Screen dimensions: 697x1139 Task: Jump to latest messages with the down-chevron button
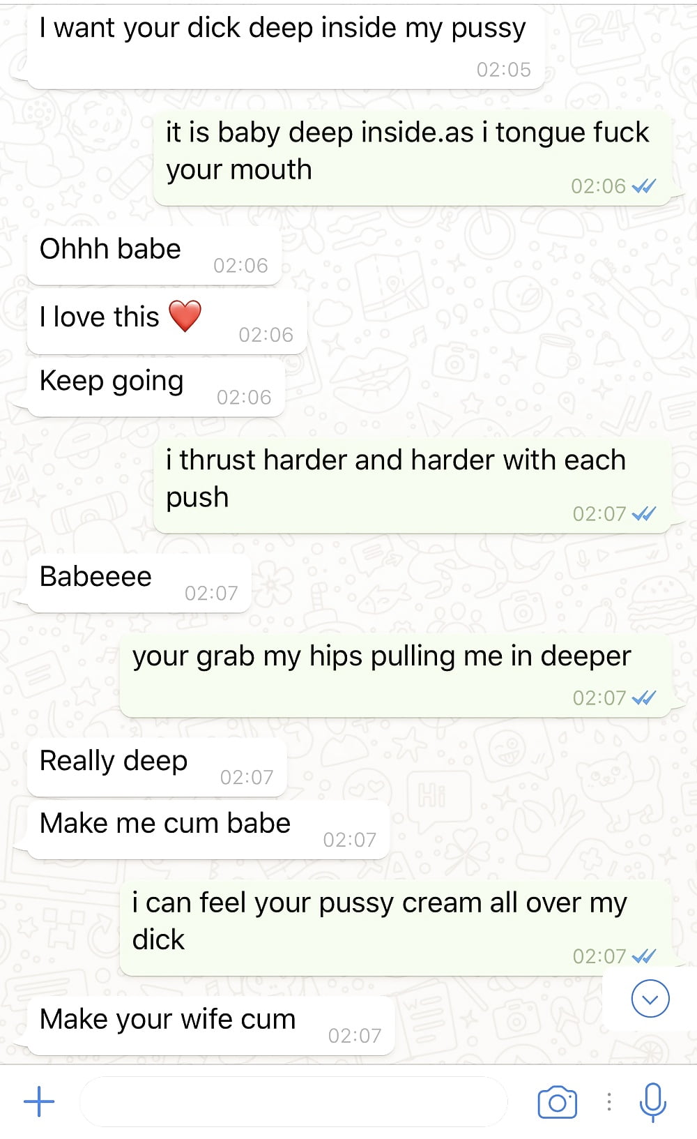(x=650, y=999)
